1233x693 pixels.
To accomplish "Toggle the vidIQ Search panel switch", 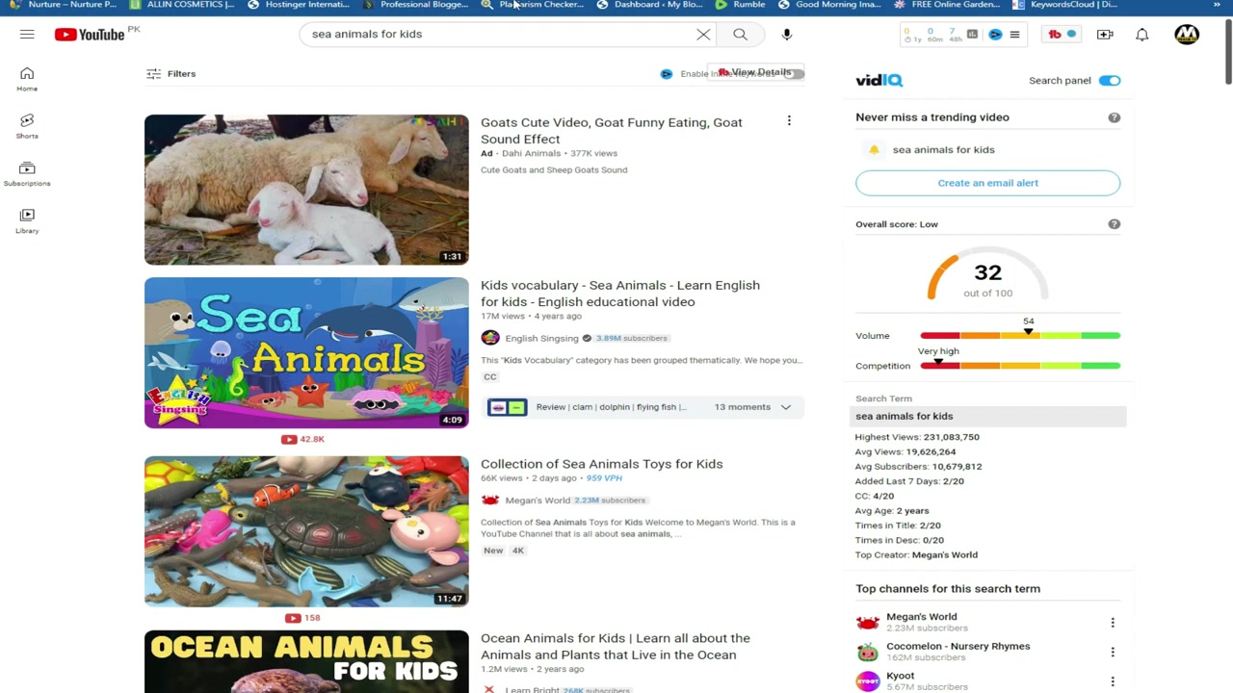I will (x=1110, y=81).
